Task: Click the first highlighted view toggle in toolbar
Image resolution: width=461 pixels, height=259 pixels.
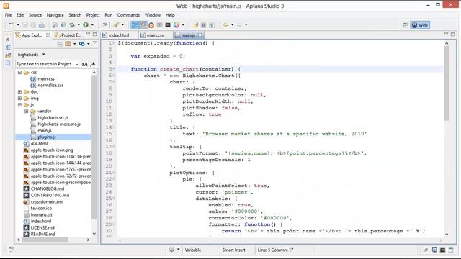Action: [x=135, y=25]
